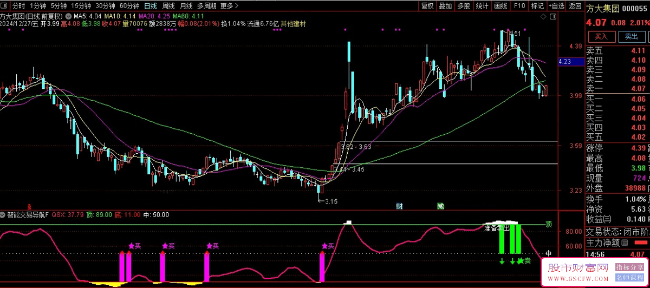Screen dimensions: 650x288
Task: Activate the 画线 drawing tool
Action: coord(500,6)
